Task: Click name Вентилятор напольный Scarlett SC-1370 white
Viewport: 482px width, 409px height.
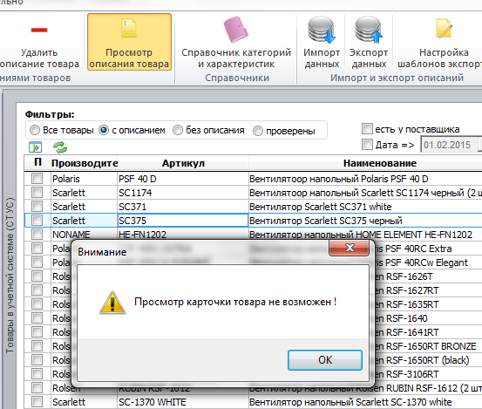Action: coord(350,402)
